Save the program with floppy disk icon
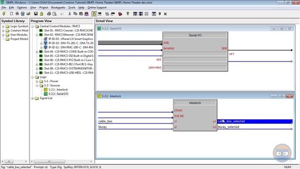This screenshot has height=169, width=300. pyautogui.click(x=36, y=14)
